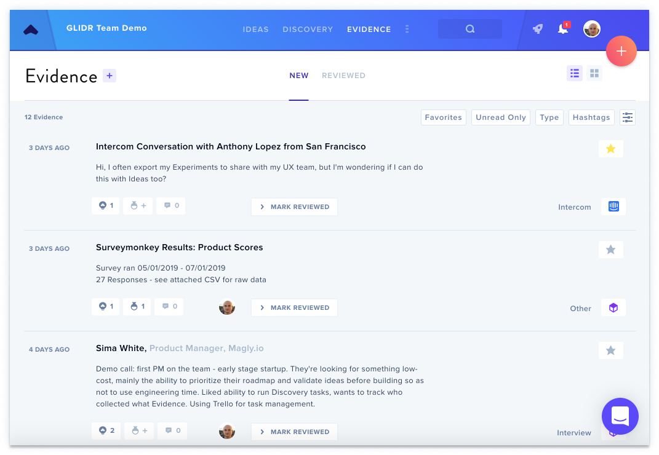Toggle the Favorites filter
This screenshot has width=659, height=455.
444,117
